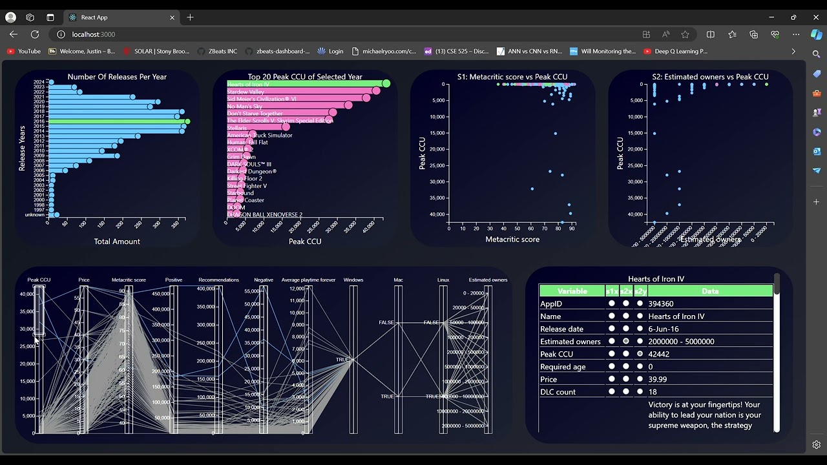Select s2y radio for Release date row
The image size is (827, 465).
tap(640, 329)
